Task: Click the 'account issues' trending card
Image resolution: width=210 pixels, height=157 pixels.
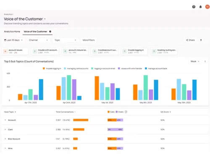Action: click(16, 51)
